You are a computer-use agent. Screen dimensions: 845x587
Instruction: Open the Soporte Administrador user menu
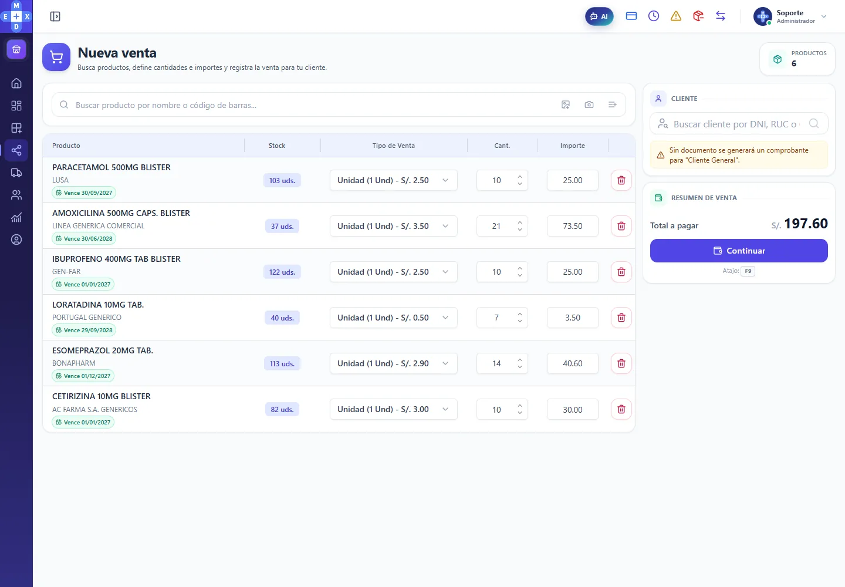(x=790, y=16)
